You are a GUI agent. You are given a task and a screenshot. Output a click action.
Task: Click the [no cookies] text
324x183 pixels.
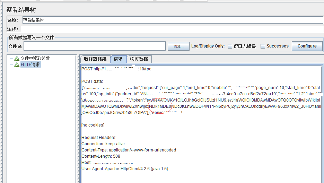coord(93,125)
